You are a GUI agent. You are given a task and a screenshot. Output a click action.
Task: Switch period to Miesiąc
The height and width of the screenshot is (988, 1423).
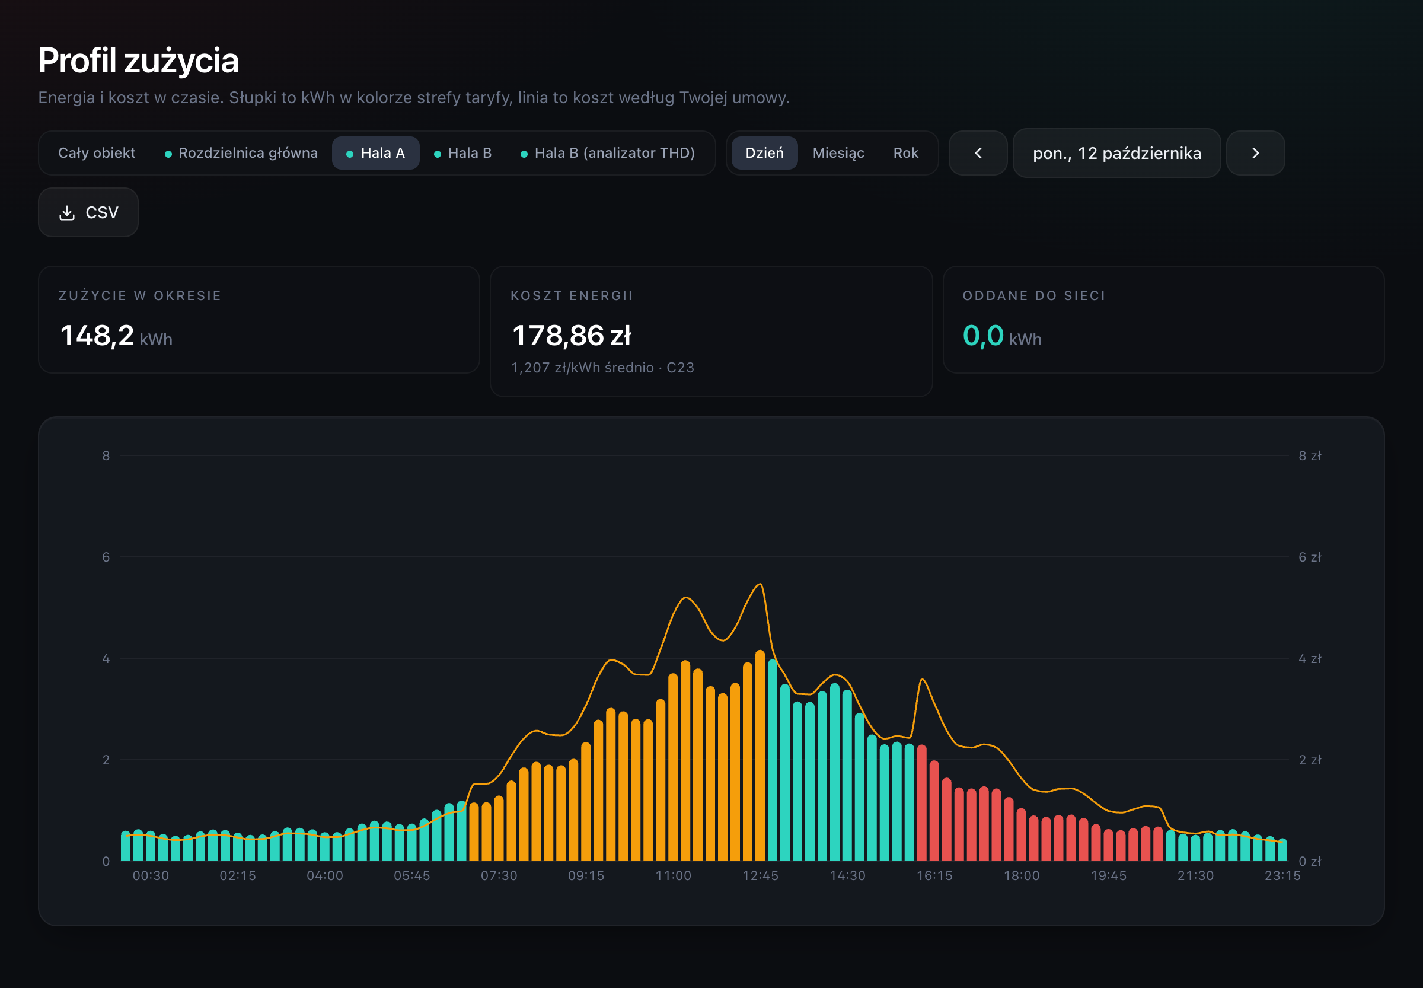838,153
